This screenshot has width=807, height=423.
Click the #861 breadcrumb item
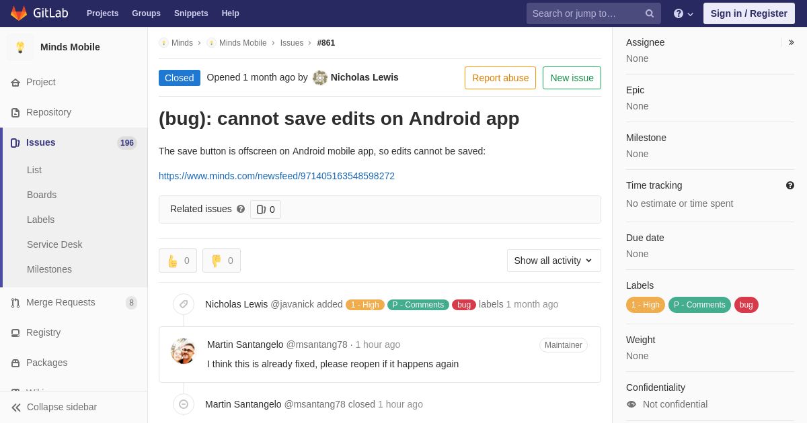326,43
